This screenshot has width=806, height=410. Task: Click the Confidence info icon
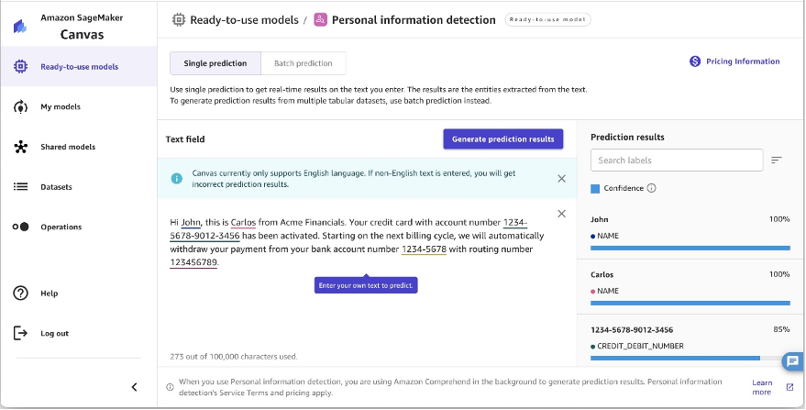pyautogui.click(x=651, y=188)
